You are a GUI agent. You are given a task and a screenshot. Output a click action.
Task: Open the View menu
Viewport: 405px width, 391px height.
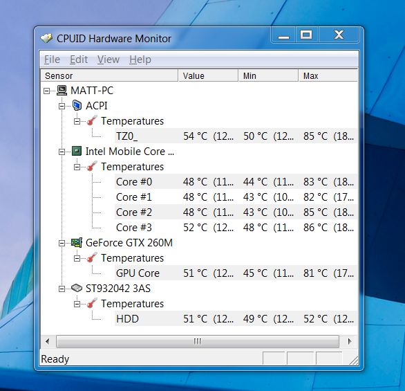(x=109, y=60)
